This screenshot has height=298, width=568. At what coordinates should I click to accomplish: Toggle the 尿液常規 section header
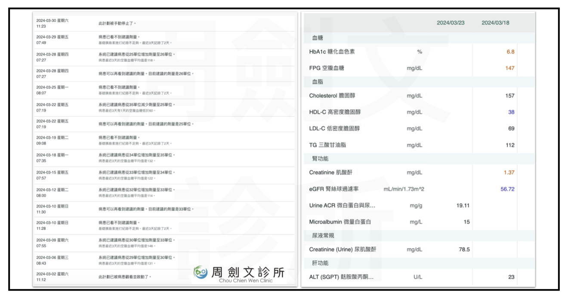click(323, 235)
